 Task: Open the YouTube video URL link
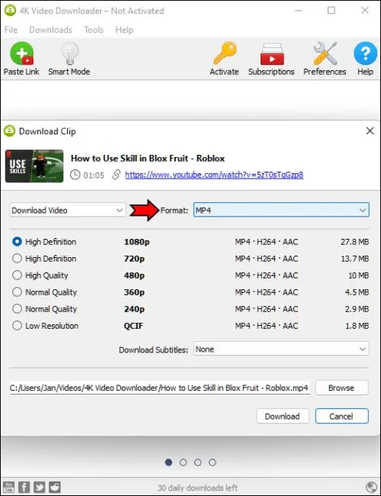[214, 175]
